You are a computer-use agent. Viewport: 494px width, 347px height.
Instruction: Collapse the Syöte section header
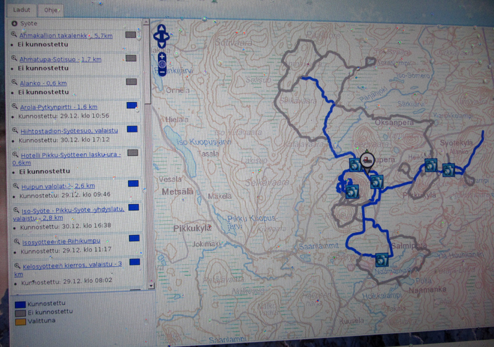[15, 24]
